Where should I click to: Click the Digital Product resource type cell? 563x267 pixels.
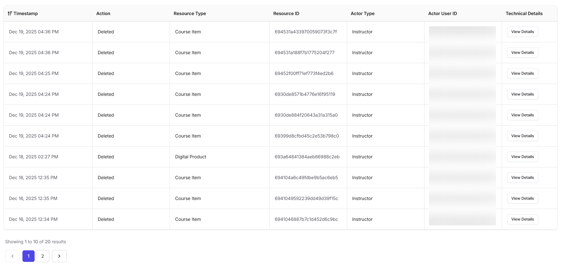tap(190, 157)
